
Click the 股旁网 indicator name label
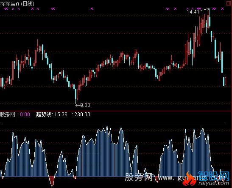8,114
